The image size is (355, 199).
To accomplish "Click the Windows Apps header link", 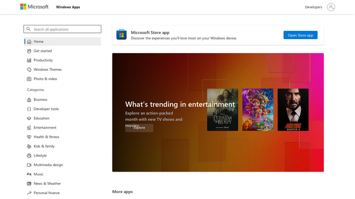I will point(68,7).
